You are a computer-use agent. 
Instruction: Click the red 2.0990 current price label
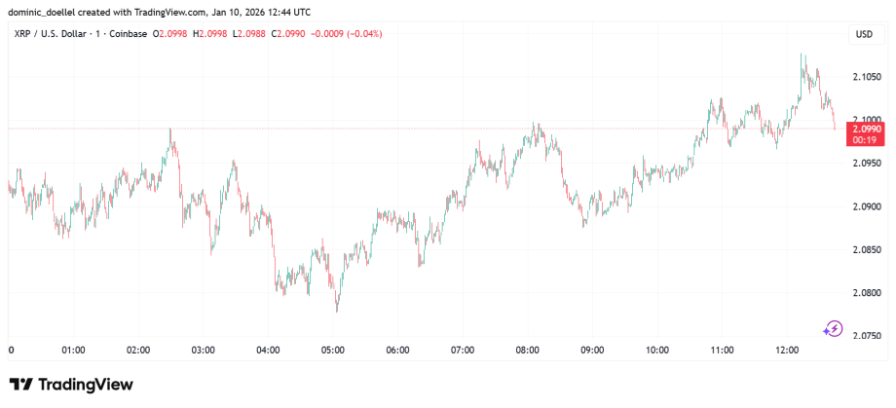866,129
